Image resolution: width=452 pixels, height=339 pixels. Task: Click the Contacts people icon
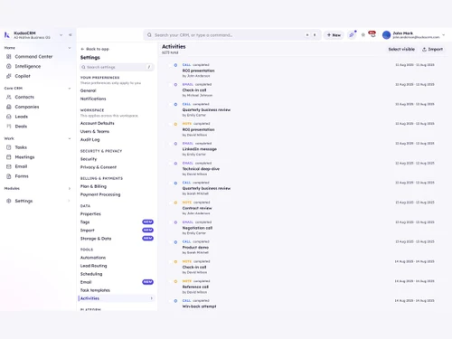[9, 97]
